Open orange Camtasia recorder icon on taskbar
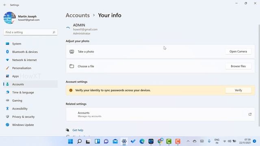Screen dimensions: 260x146 tap(178, 142)
